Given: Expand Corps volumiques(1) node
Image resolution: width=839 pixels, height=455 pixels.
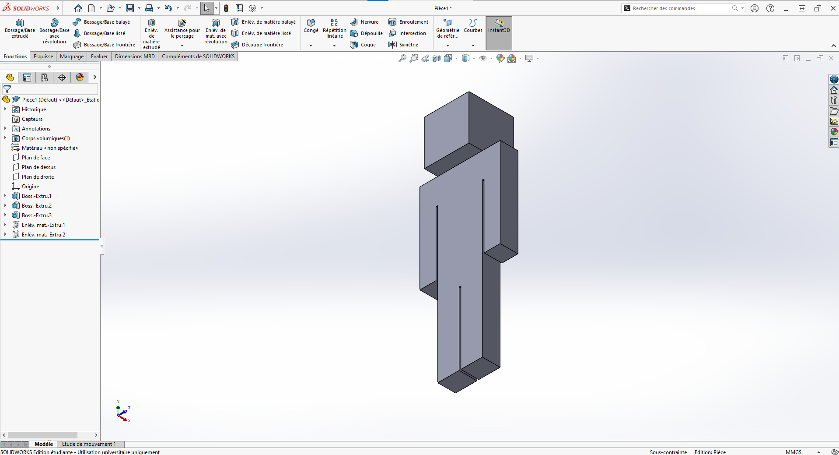Looking at the screenshot, I should tap(5, 138).
